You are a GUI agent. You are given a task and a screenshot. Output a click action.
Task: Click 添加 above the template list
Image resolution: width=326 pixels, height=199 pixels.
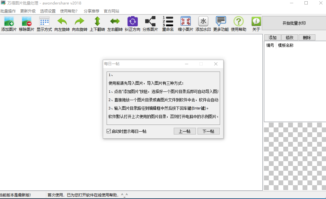(272, 37)
